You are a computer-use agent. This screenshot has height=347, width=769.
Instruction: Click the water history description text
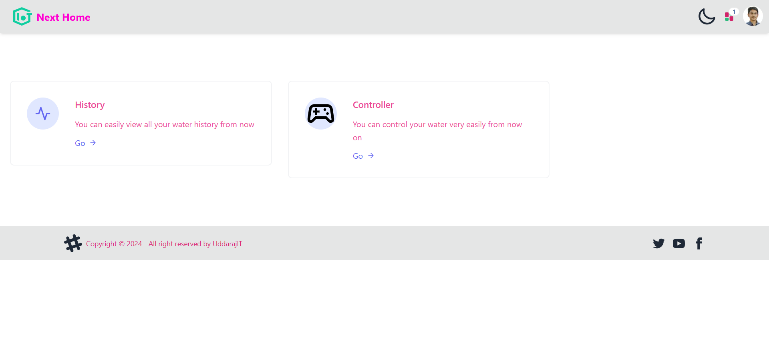click(x=164, y=125)
